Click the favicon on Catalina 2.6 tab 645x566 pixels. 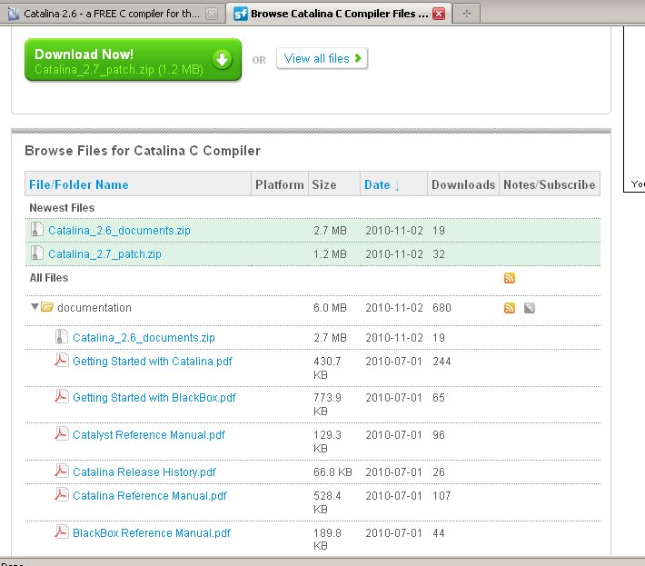13,14
